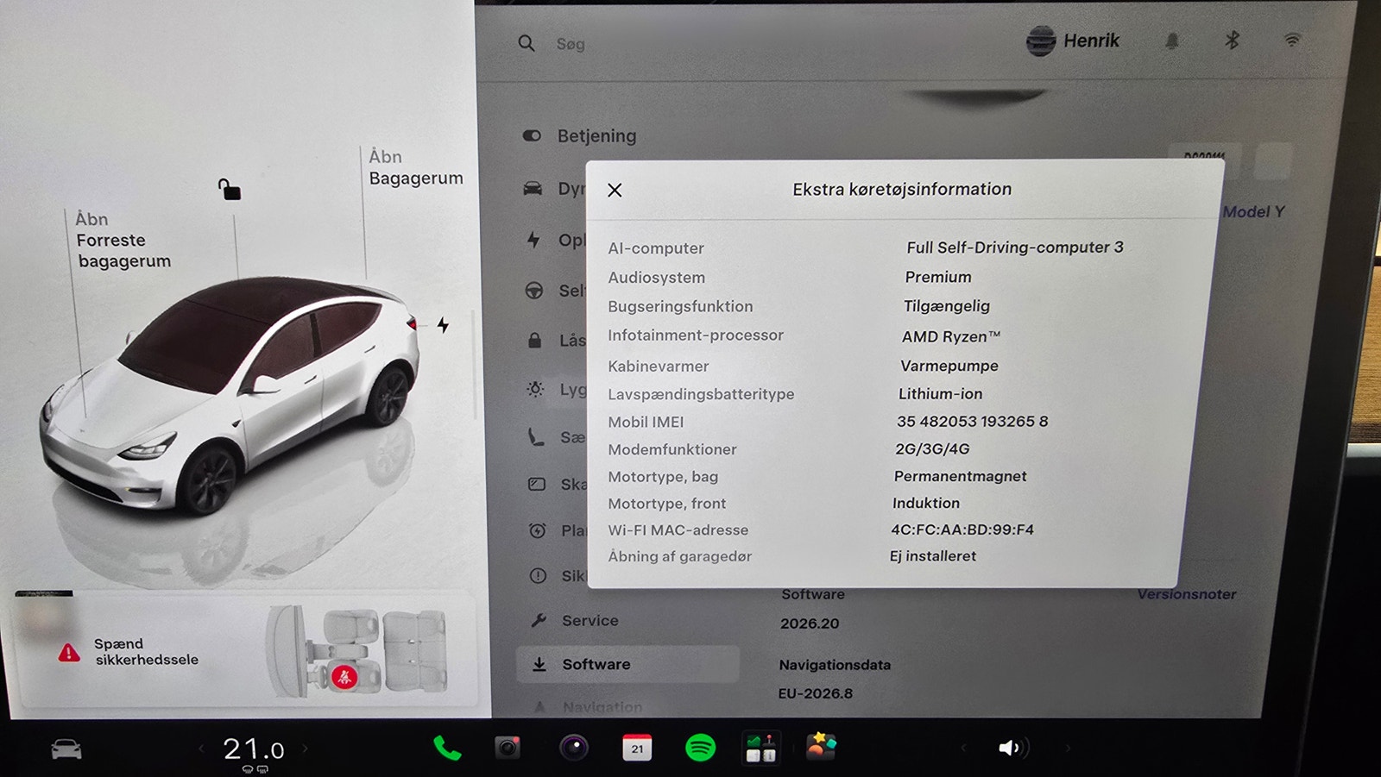Tap the Lithium-ion battery type value
Viewport: 1381px width, 777px height.
pos(940,394)
